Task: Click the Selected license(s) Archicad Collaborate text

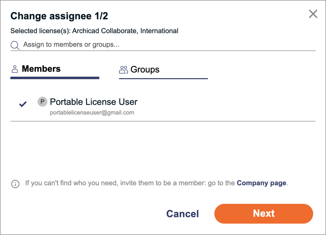Action: click(x=94, y=31)
